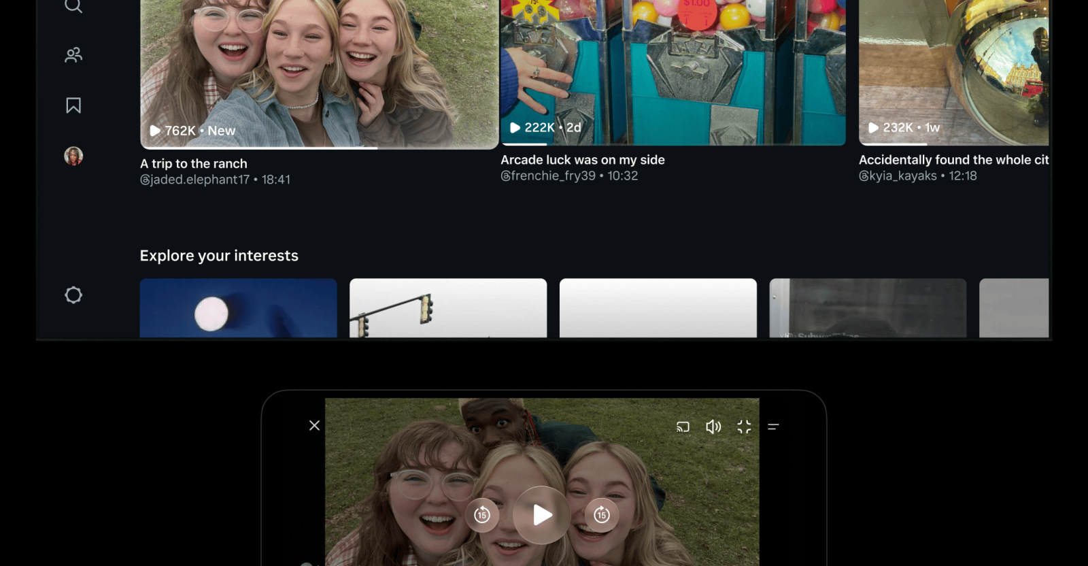Exit fullscreen in video player
This screenshot has width=1088, height=566.
744,427
